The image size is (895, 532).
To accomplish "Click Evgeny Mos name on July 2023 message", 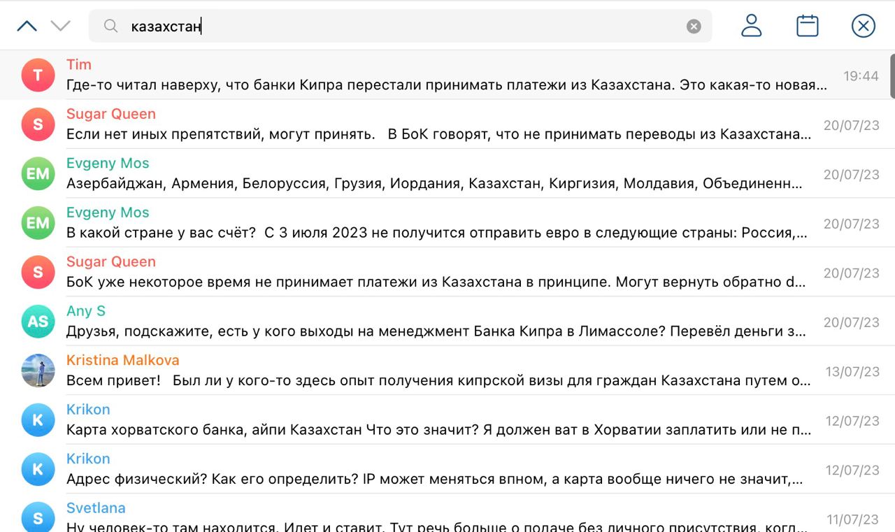I will [108, 213].
